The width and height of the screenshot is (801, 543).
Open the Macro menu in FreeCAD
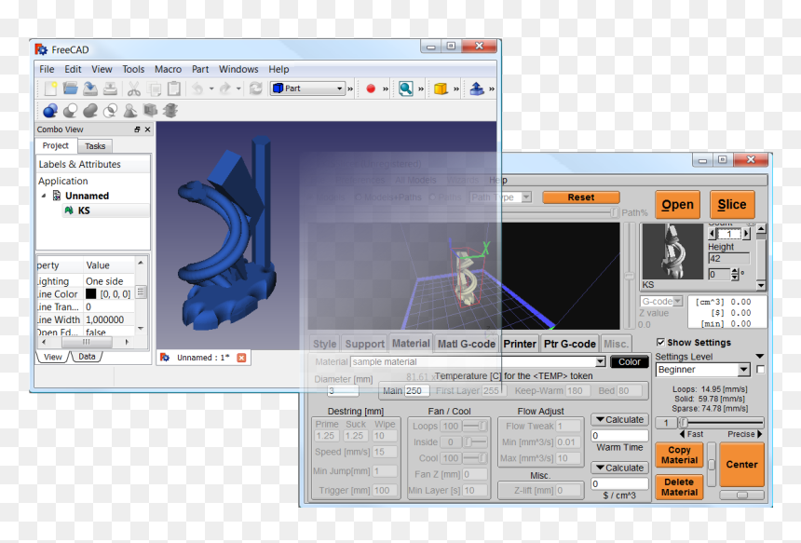168,69
